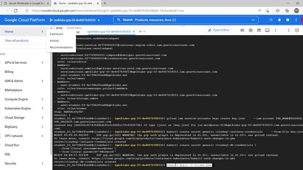Open the browser Favorites star icon

coord(278,10)
